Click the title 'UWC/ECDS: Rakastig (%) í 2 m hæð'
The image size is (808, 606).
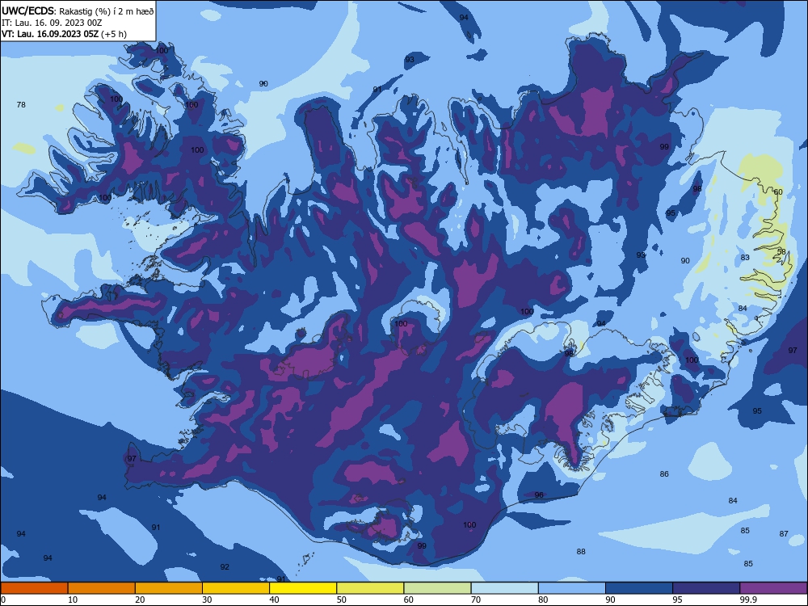pyautogui.click(x=78, y=11)
